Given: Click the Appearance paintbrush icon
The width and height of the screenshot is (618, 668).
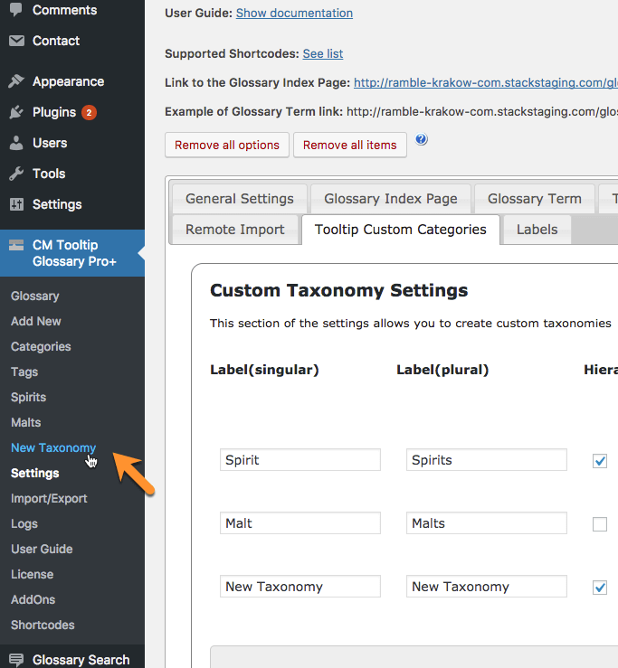Looking at the screenshot, I should point(16,81).
